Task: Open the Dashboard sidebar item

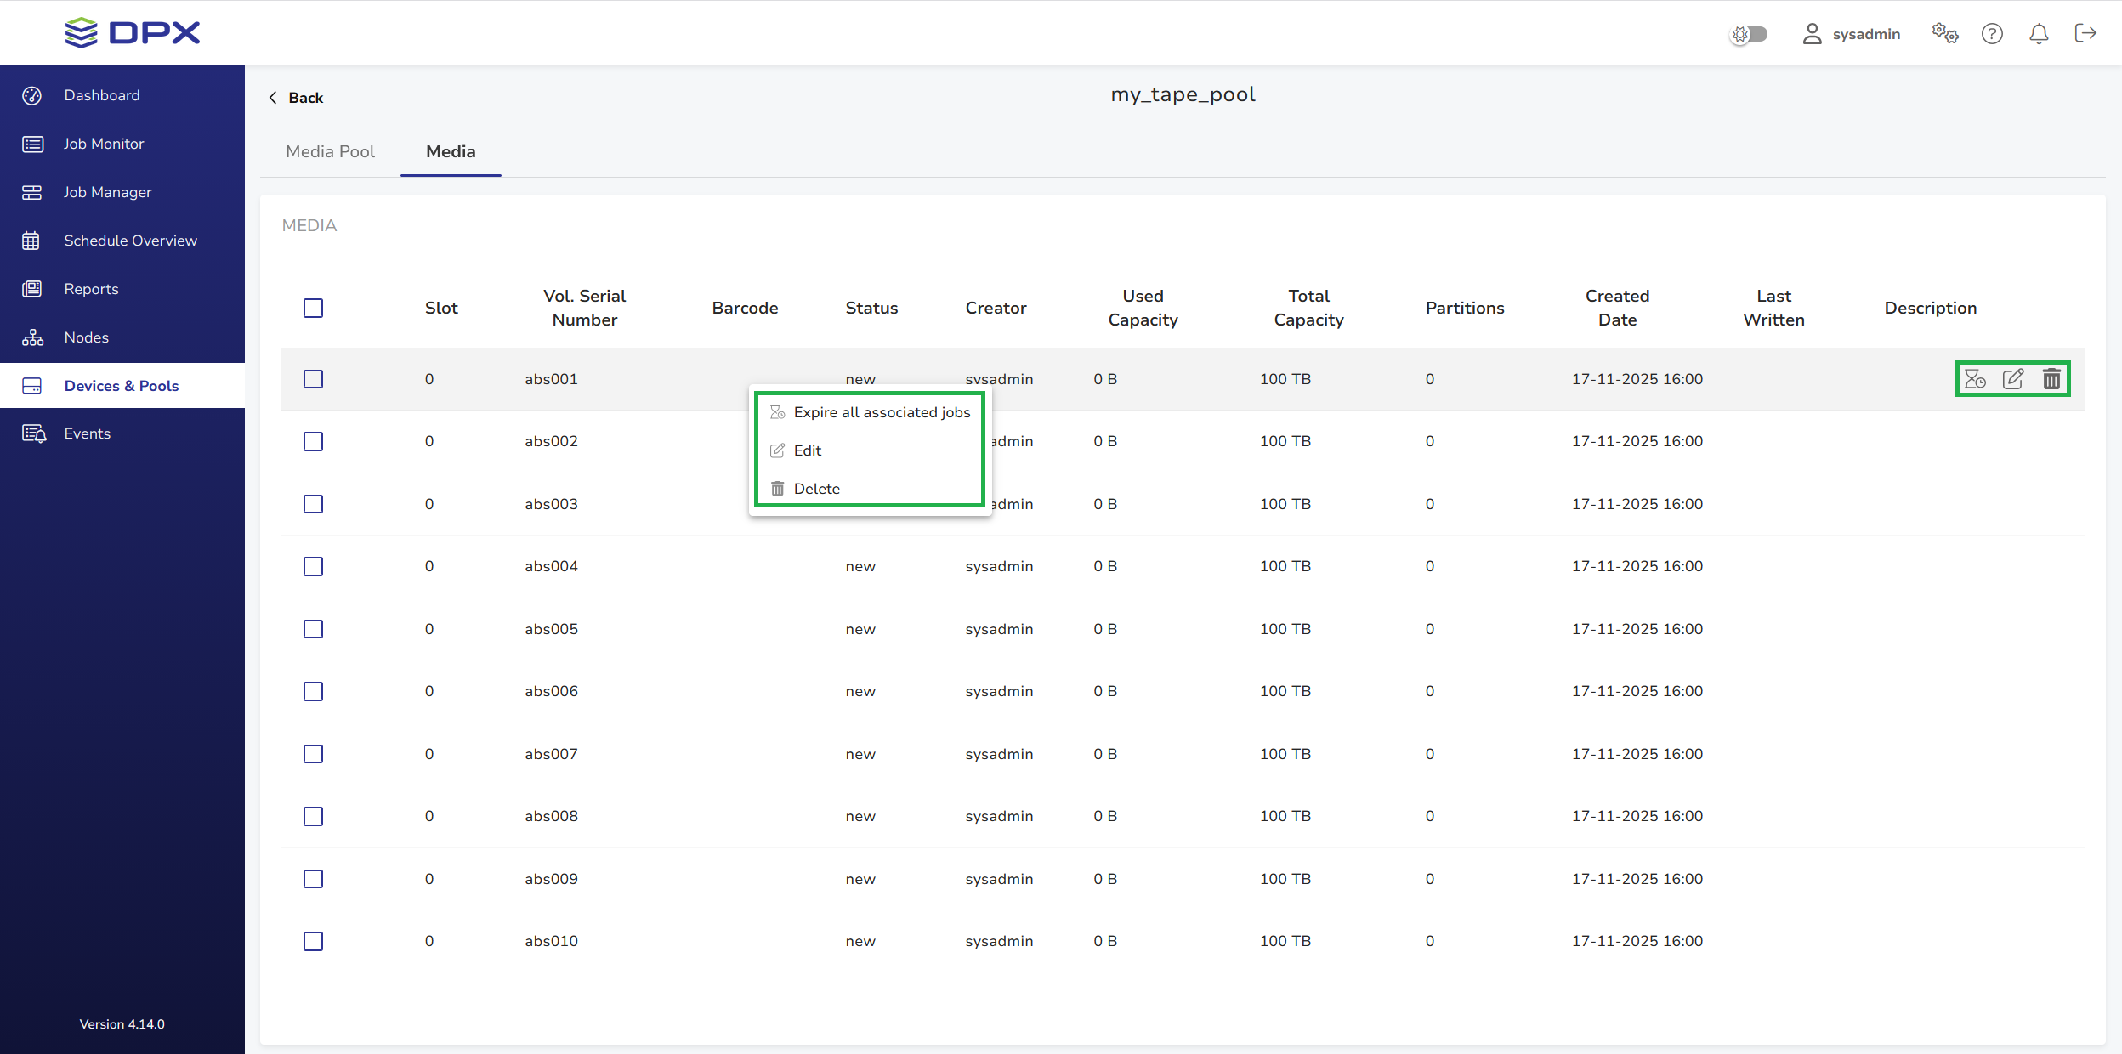Action: [101, 95]
